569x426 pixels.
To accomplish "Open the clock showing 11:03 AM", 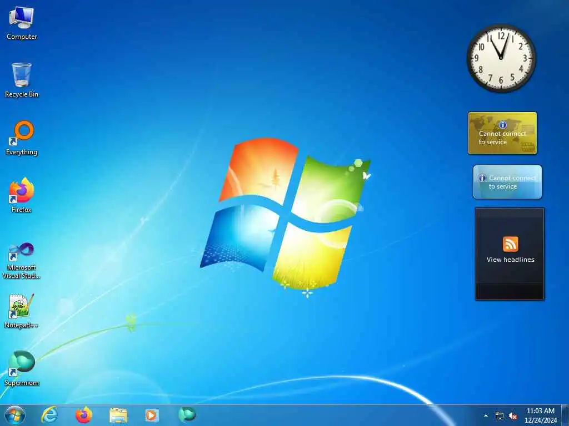I will pos(541,415).
